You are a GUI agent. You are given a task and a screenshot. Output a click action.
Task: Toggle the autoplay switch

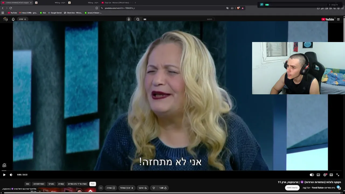click(x=312, y=175)
